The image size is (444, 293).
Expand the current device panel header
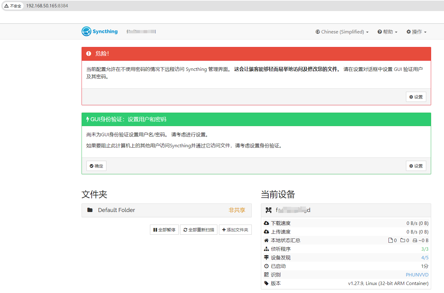(346, 210)
